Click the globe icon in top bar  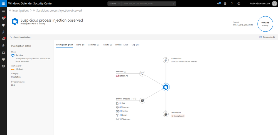[x=225, y=4]
